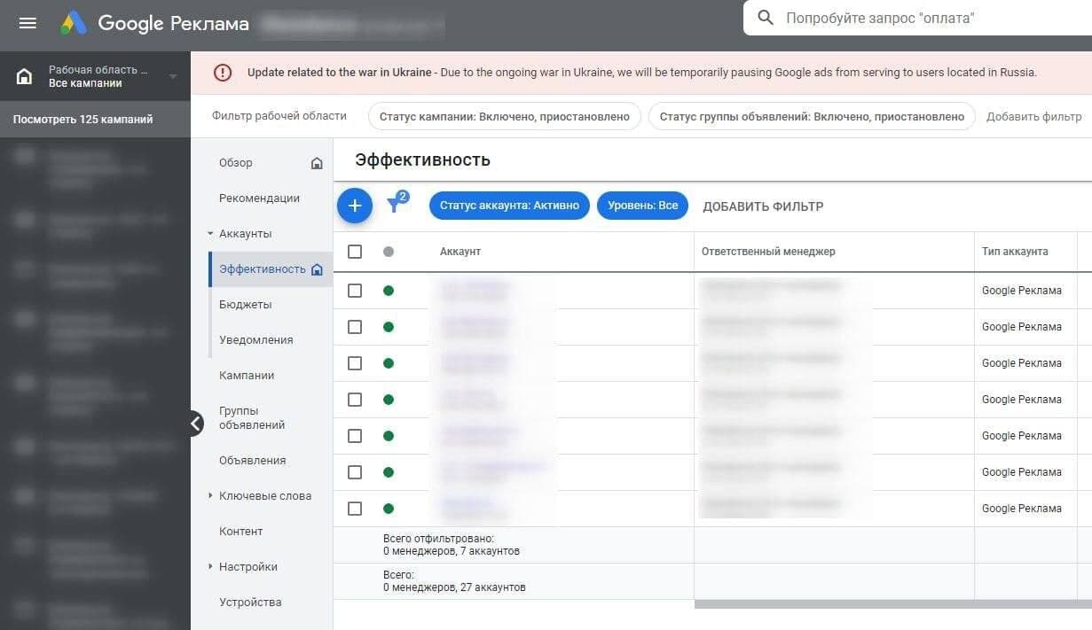Expand the Ключевые слова section
The height and width of the screenshot is (630, 1092).
tap(210, 495)
